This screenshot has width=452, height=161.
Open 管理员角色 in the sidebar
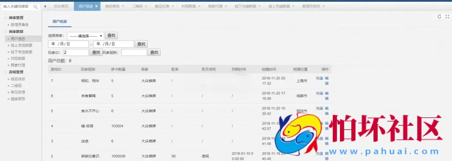pyautogui.click(x=19, y=25)
